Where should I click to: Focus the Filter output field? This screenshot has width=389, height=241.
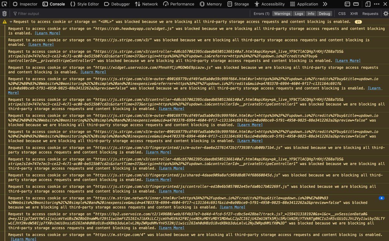pyautogui.click(x=130, y=14)
